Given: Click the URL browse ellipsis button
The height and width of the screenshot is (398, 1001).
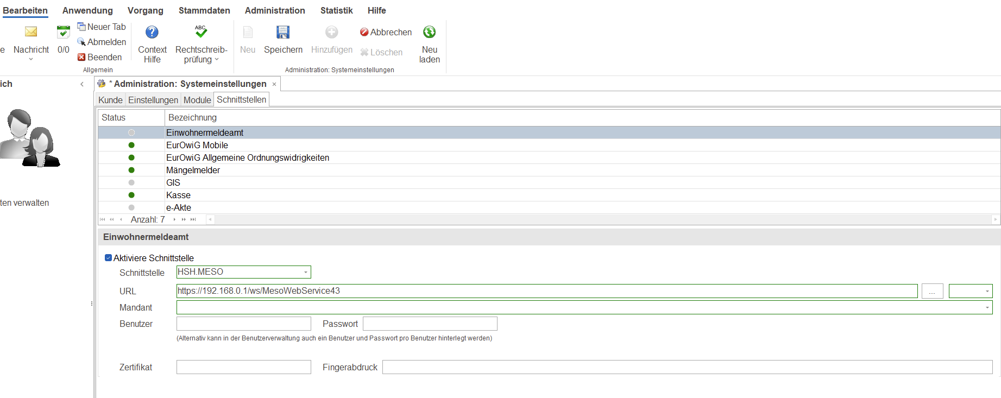Looking at the screenshot, I should [x=932, y=292].
